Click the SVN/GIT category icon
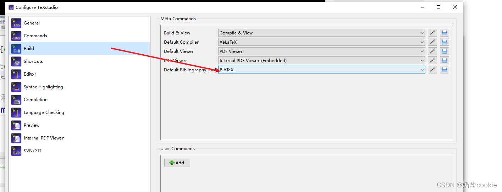Screen dimensions: 502x192 click(16, 151)
